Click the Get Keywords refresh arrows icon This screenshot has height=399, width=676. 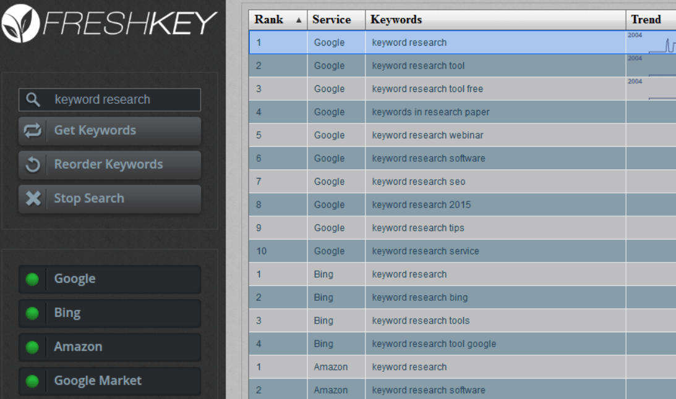click(33, 130)
